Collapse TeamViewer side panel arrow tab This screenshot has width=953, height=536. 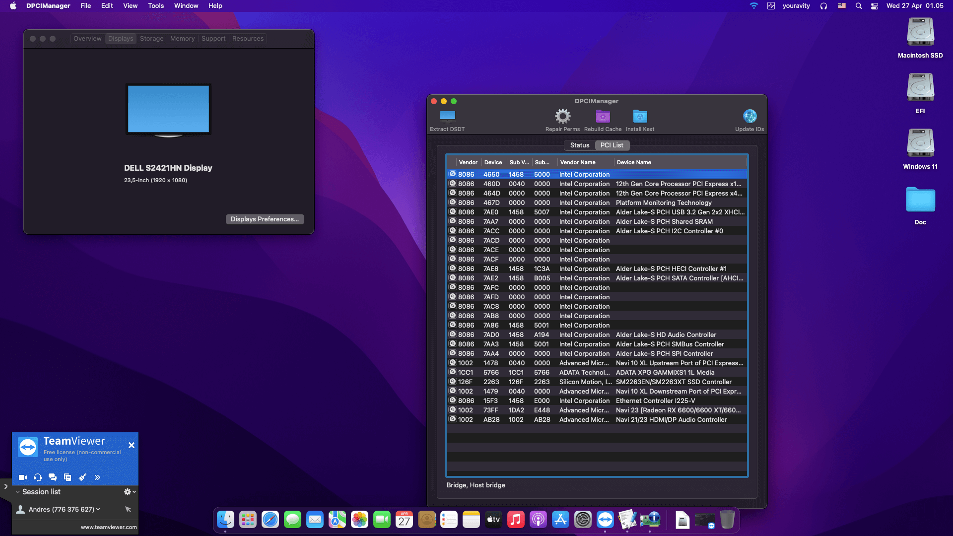coord(5,486)
